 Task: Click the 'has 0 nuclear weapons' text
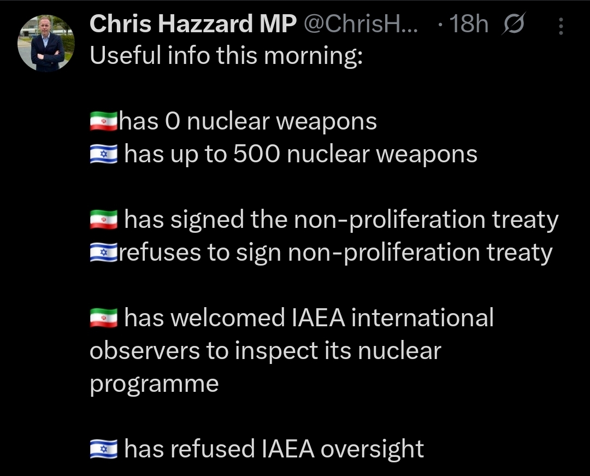pyautogui.click(x=248, y=121)
